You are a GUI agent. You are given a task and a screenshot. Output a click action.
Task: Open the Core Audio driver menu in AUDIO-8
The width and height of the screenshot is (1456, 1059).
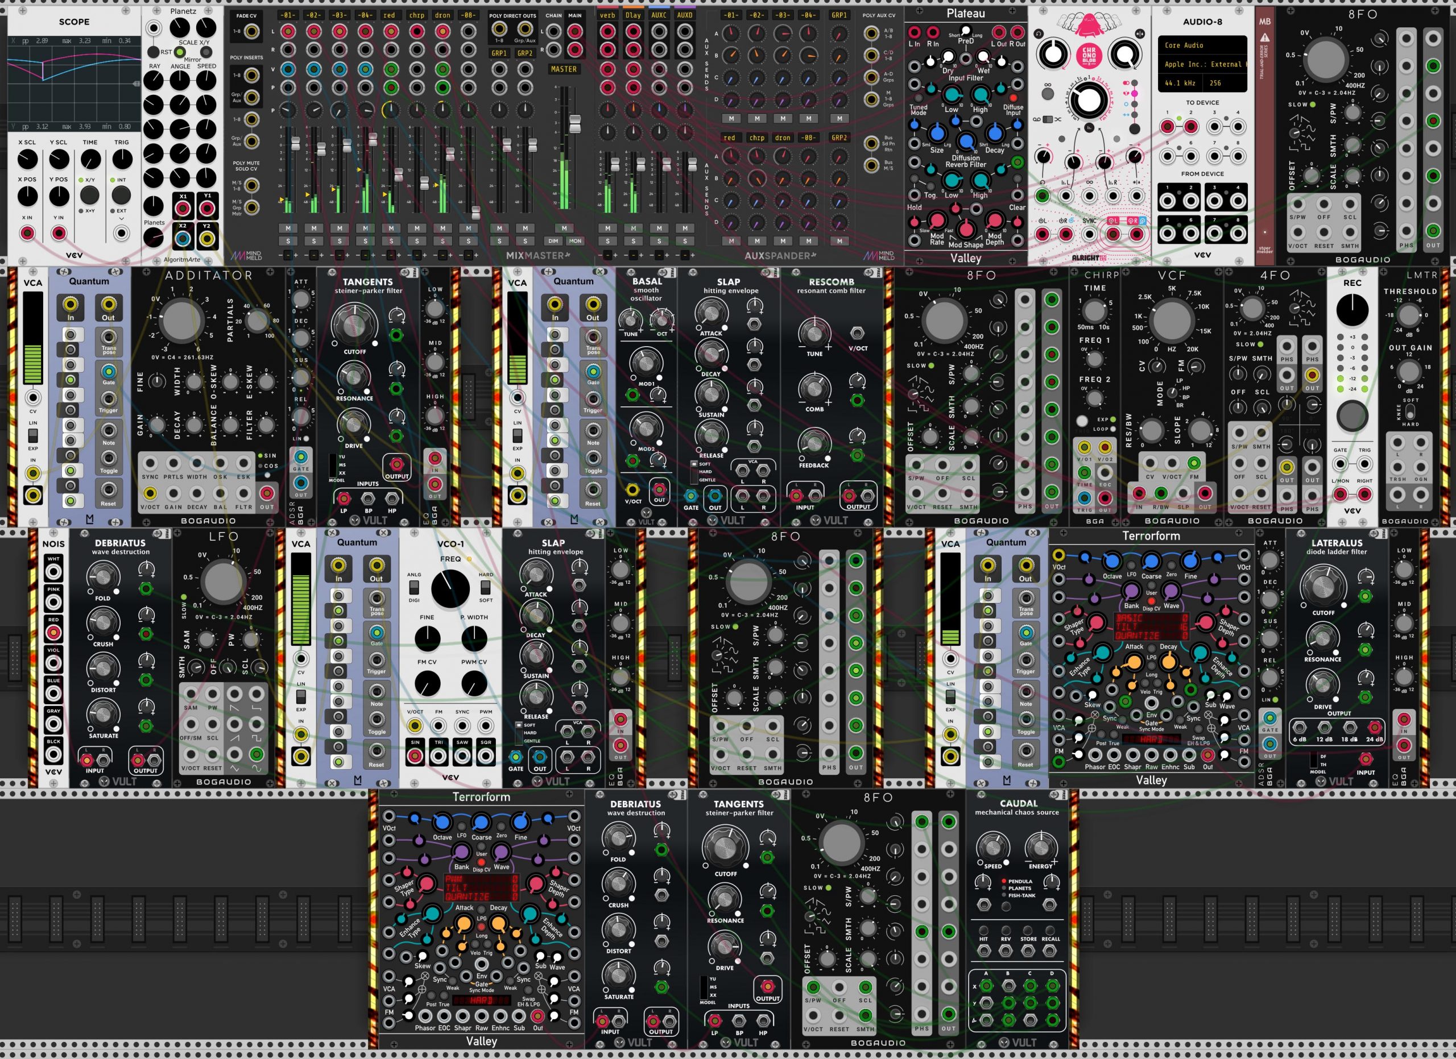[x=1202, y=45]
